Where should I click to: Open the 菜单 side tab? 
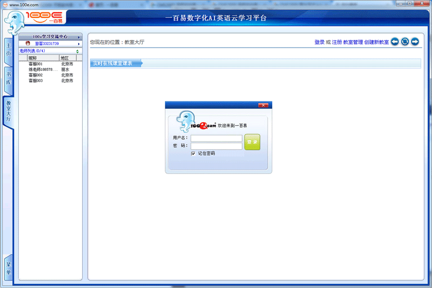(x=9, y=269)
